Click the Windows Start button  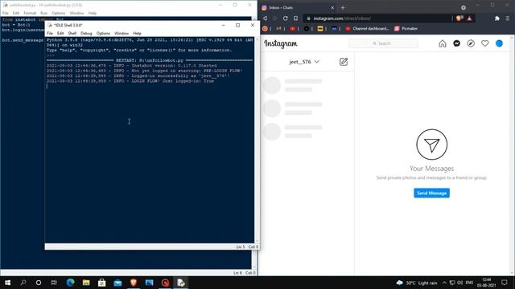(x=7, y=283)
